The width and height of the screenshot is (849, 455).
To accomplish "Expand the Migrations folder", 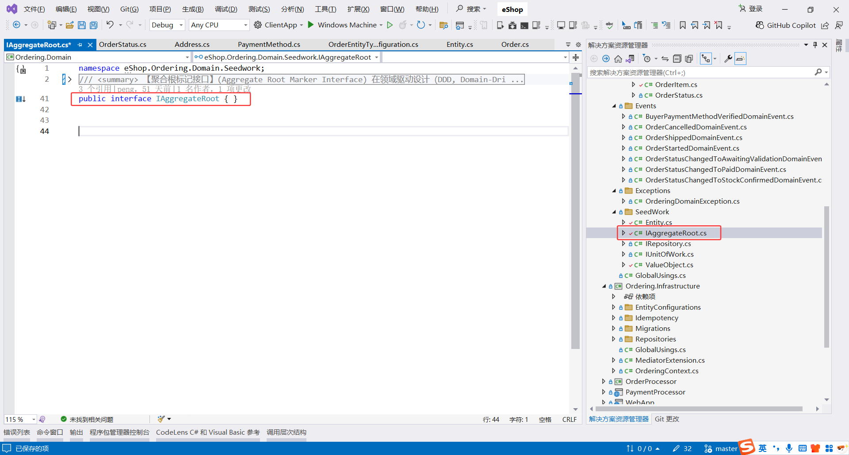I will (613, 329).
